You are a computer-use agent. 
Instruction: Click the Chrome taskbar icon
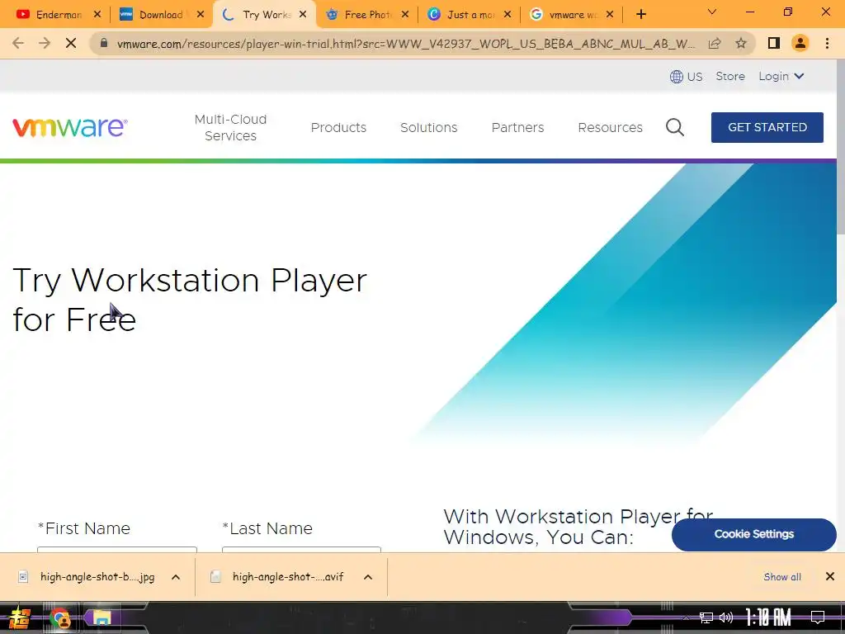[x=60, y=617]
